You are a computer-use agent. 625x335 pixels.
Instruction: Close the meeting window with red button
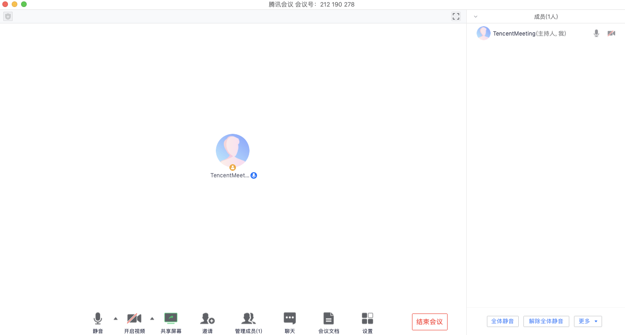pos(5,4)
